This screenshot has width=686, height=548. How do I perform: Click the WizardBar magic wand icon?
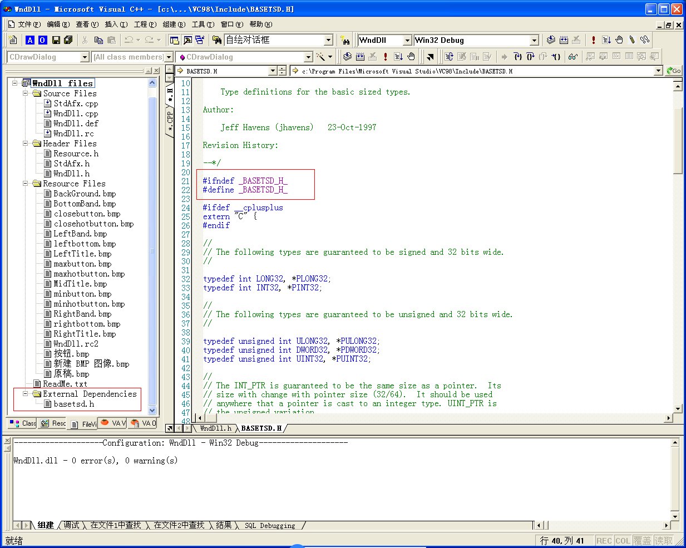point(320,57)
